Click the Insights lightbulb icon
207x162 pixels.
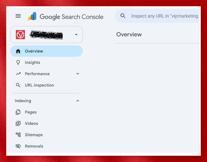tap(18, 62)
